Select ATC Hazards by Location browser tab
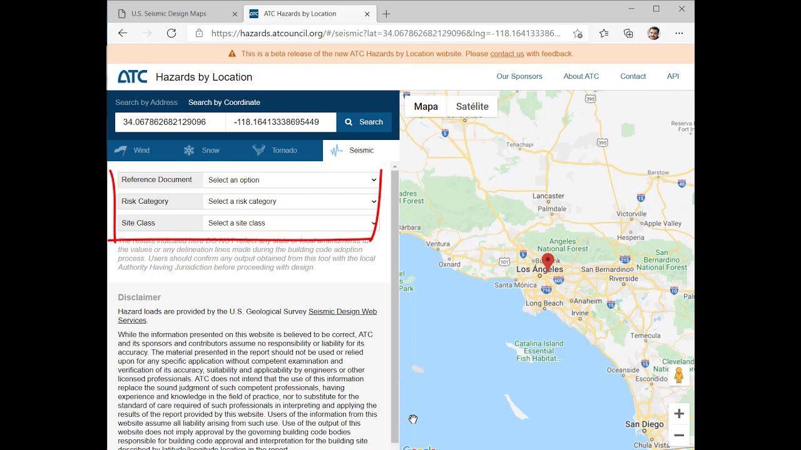The width and height of the screenshot is (801, 450). pyautogui.click(x=309, y=14)
